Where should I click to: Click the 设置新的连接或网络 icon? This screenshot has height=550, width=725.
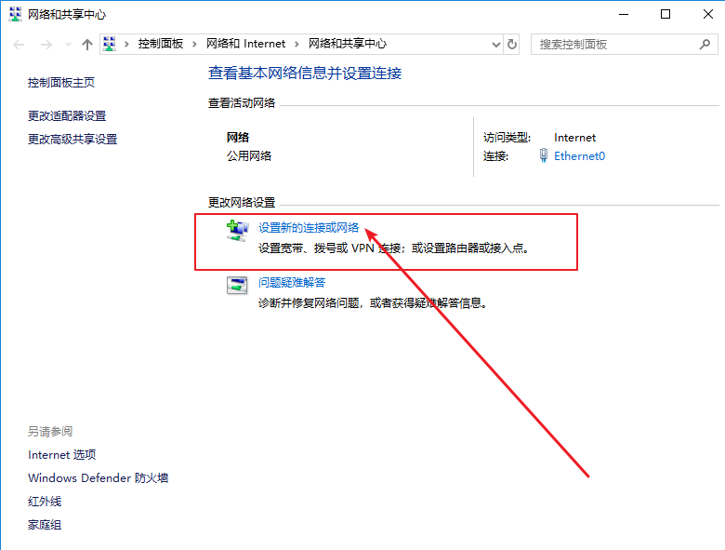pos(238,230)
